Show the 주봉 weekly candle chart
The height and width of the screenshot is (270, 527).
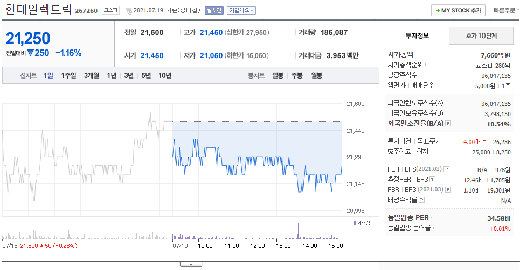point(297,75)
